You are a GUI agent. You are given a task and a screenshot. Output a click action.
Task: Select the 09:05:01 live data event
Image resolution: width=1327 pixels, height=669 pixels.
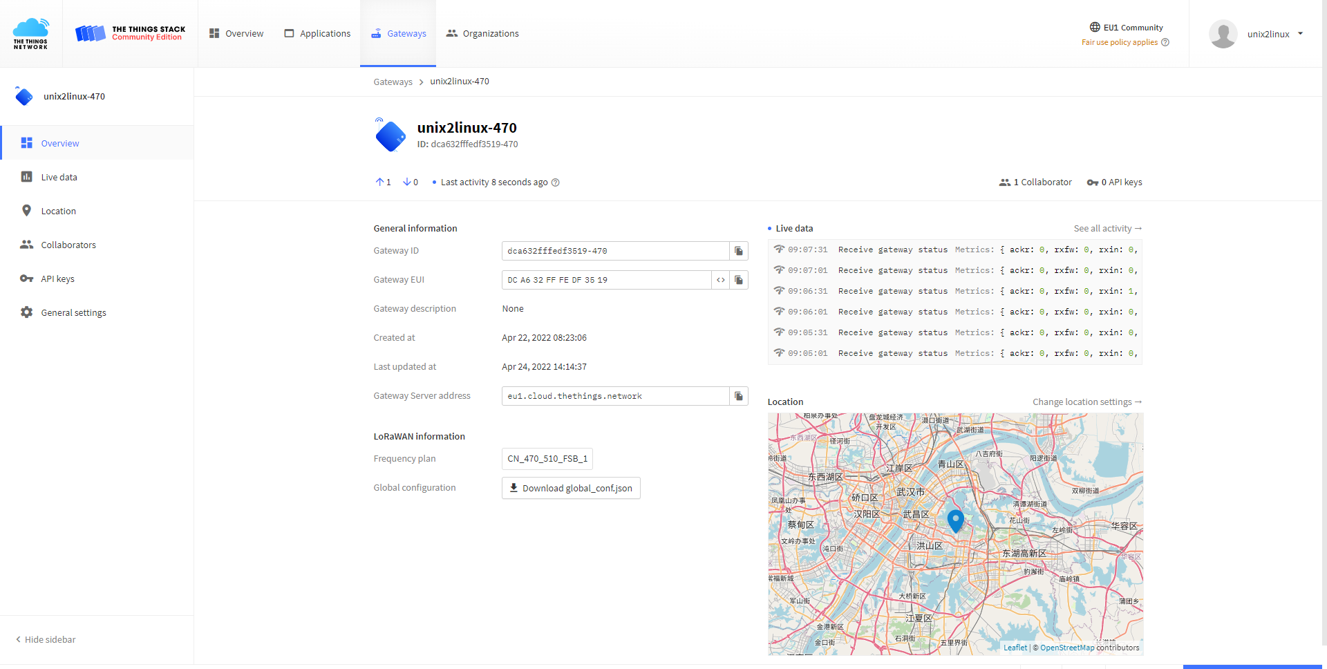[x=955, y=353]
